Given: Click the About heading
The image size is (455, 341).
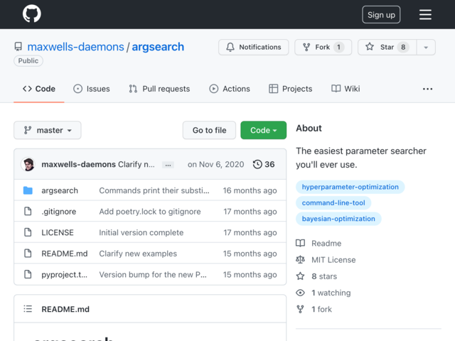Looking at the screenshot, I should click(309, 128).
